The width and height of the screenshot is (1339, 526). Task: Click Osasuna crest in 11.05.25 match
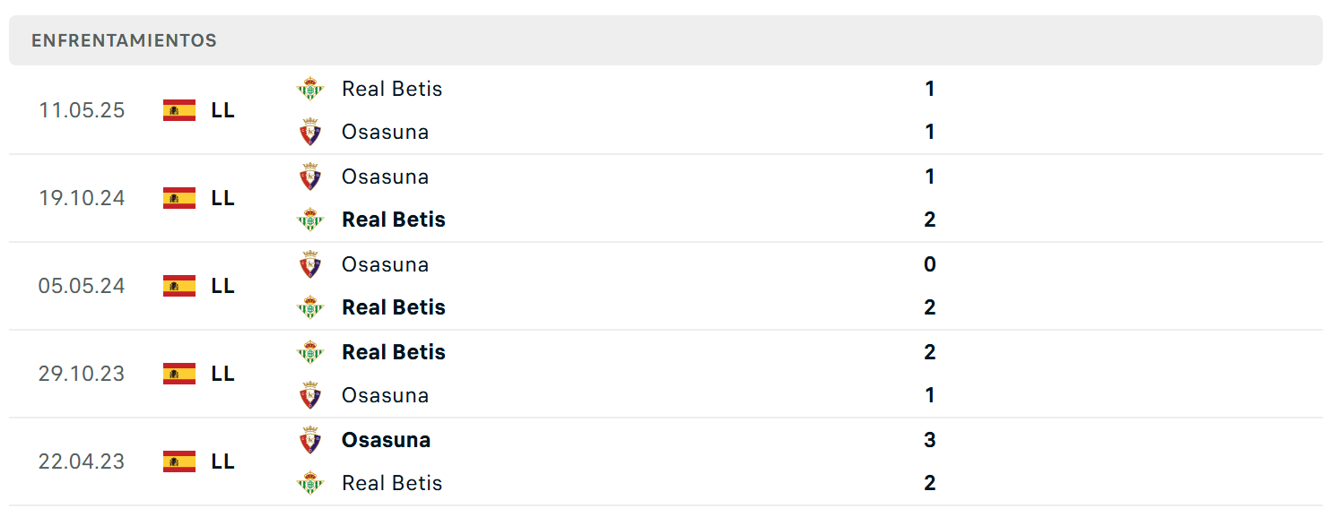(310, 132)
